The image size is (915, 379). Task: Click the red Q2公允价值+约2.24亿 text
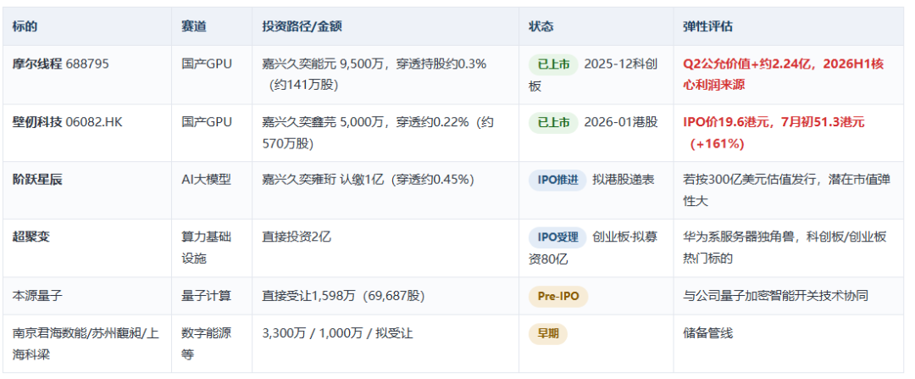pos(784,75)
